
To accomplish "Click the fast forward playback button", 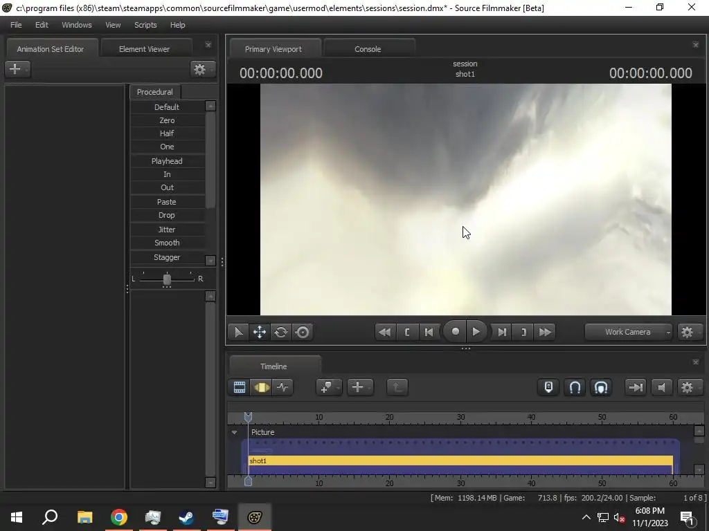I will 545,333.
